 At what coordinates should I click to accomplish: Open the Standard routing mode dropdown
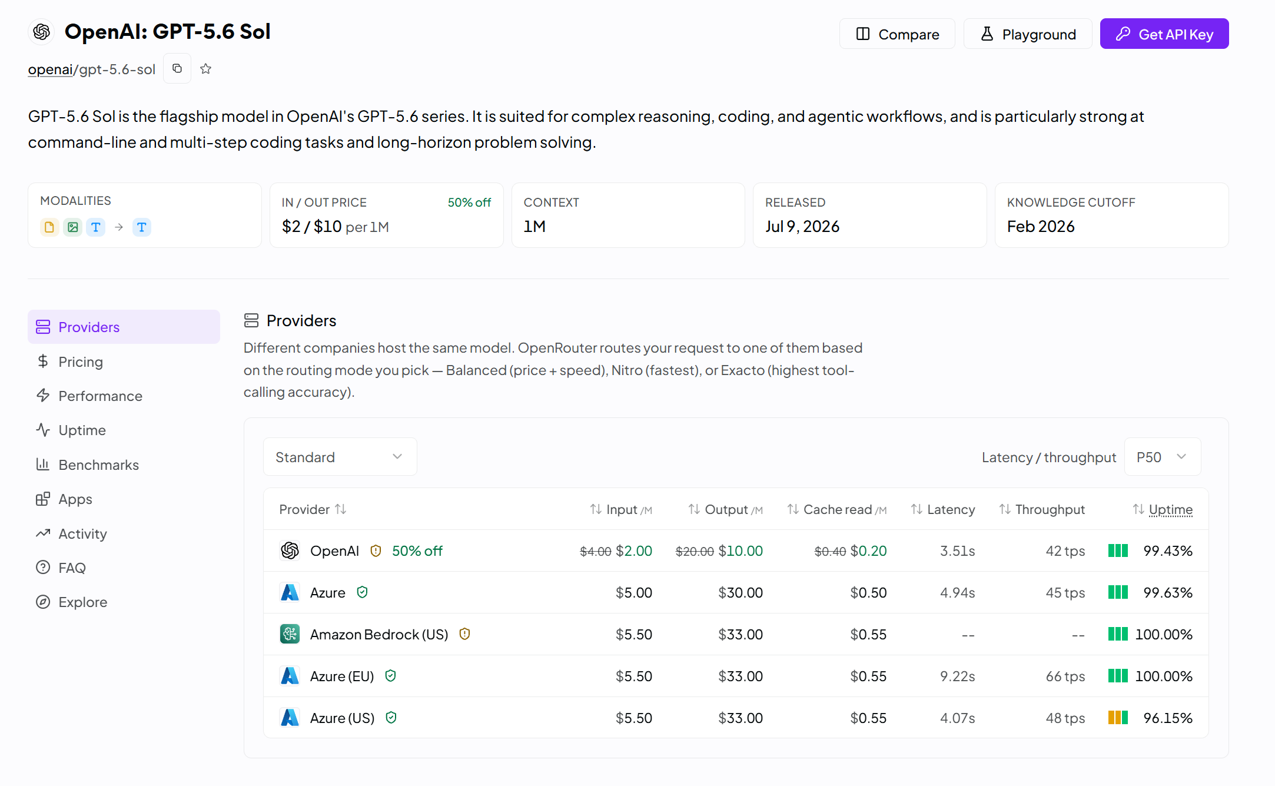(340, 457)
